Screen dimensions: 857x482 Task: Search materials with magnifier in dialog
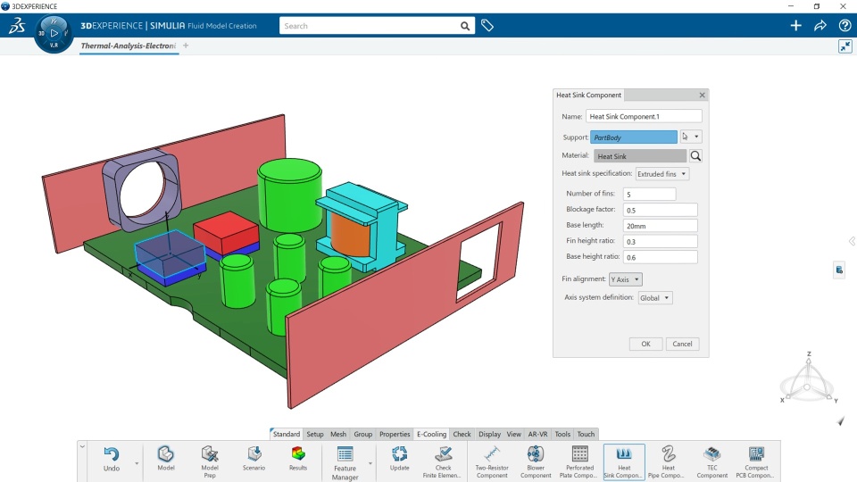pyautogui.click(x=695, y=155)
